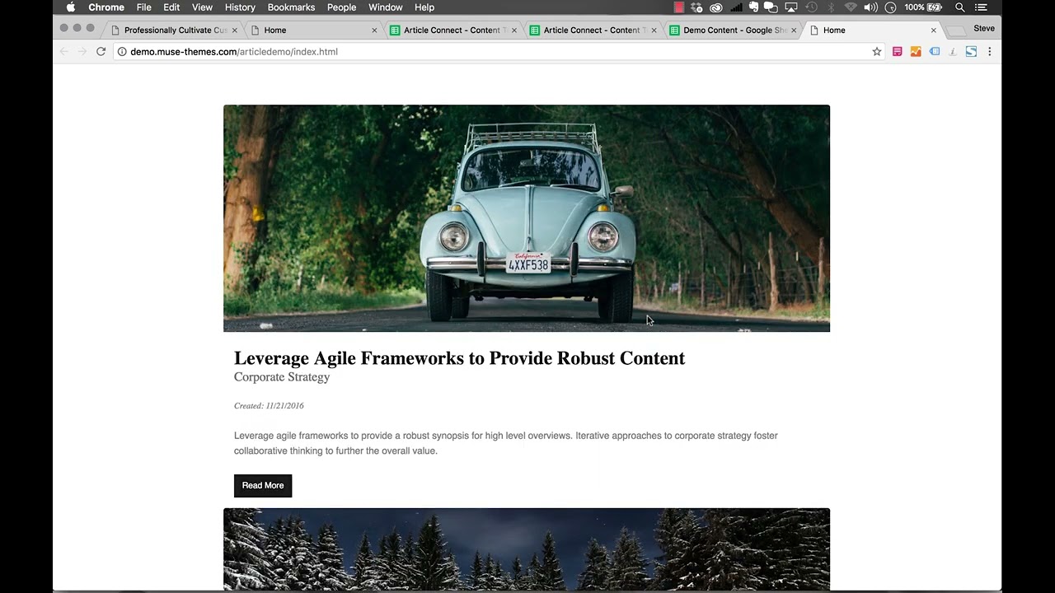Switch to Demo Content - Google Sheets tab
This screenshot has width=1055, height=593.
[x=734, y=30]
